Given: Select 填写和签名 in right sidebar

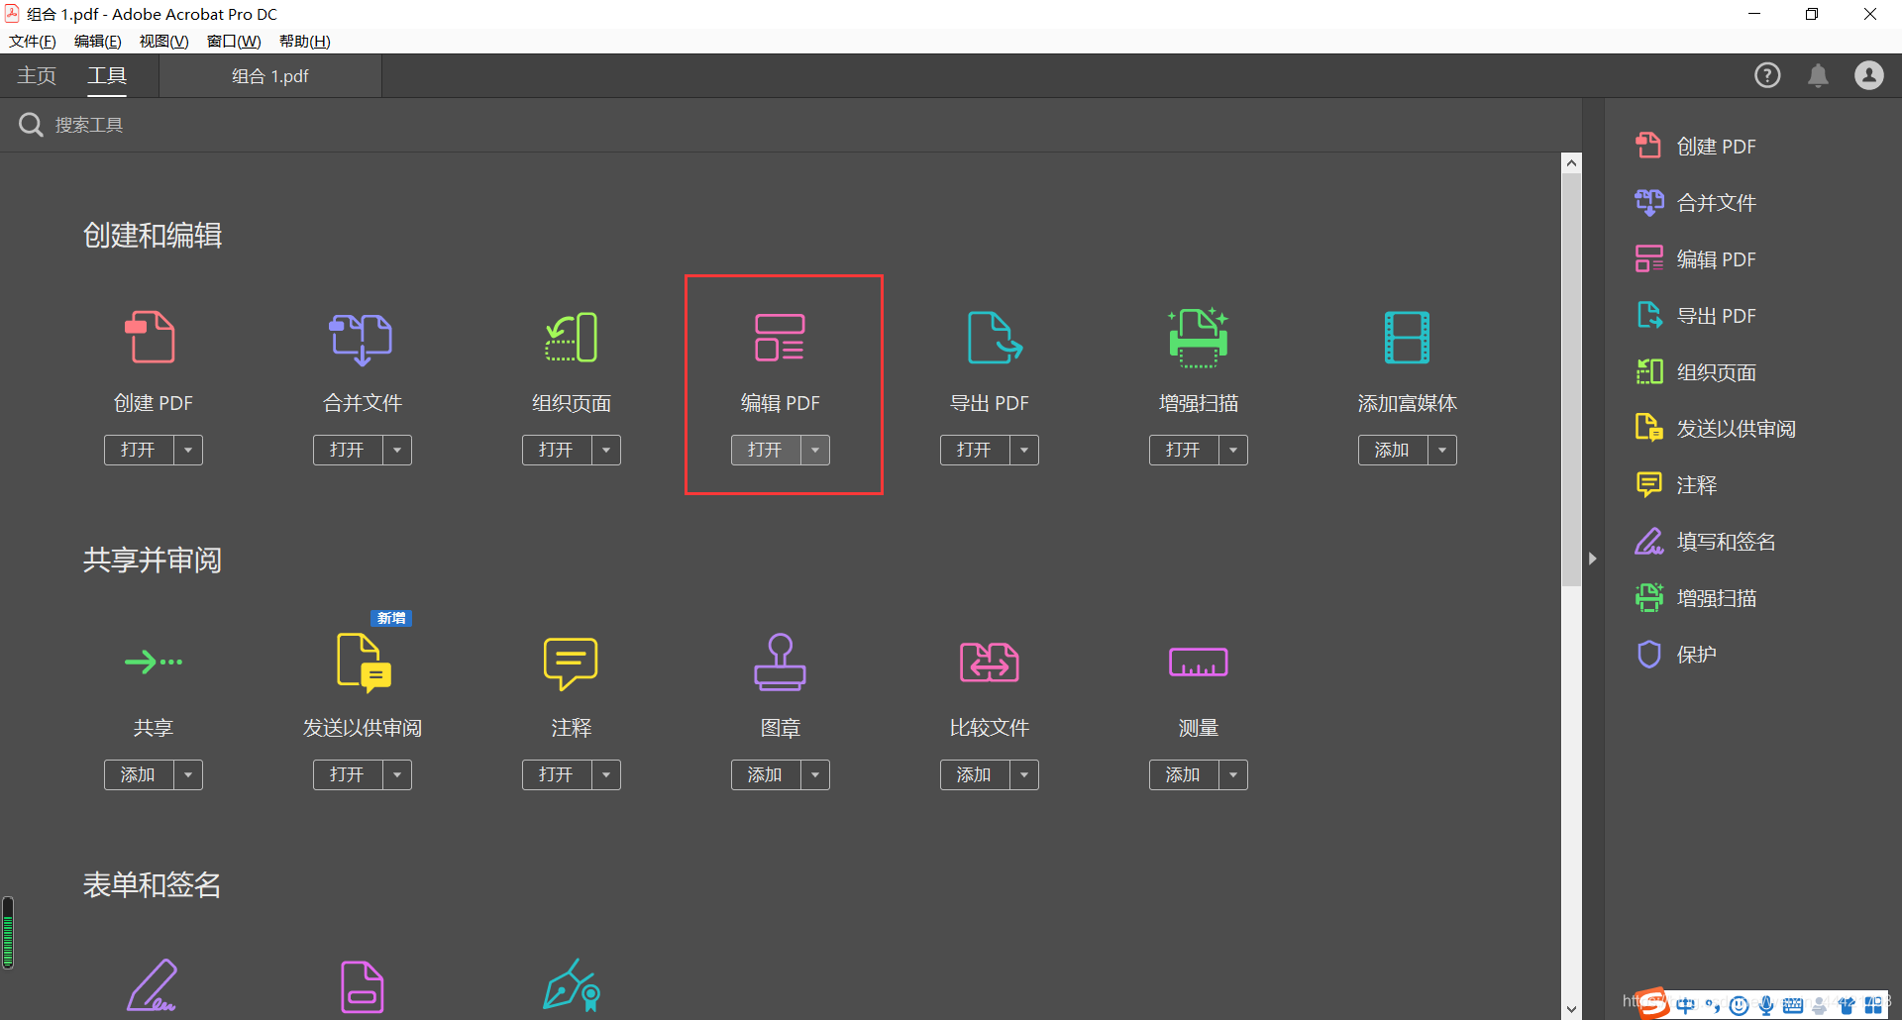Looking at the screenshot, I should tap(1705, 542).
